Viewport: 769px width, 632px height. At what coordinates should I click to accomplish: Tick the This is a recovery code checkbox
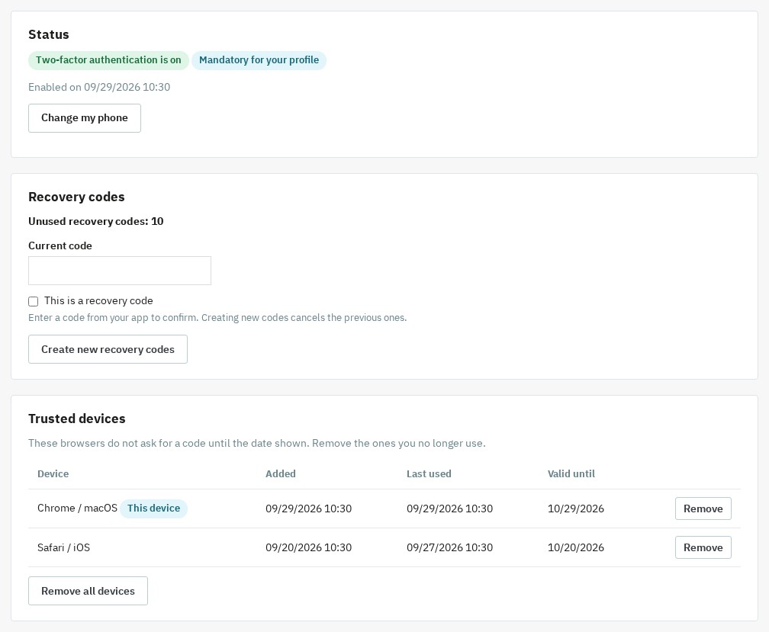tap(34, 301)
